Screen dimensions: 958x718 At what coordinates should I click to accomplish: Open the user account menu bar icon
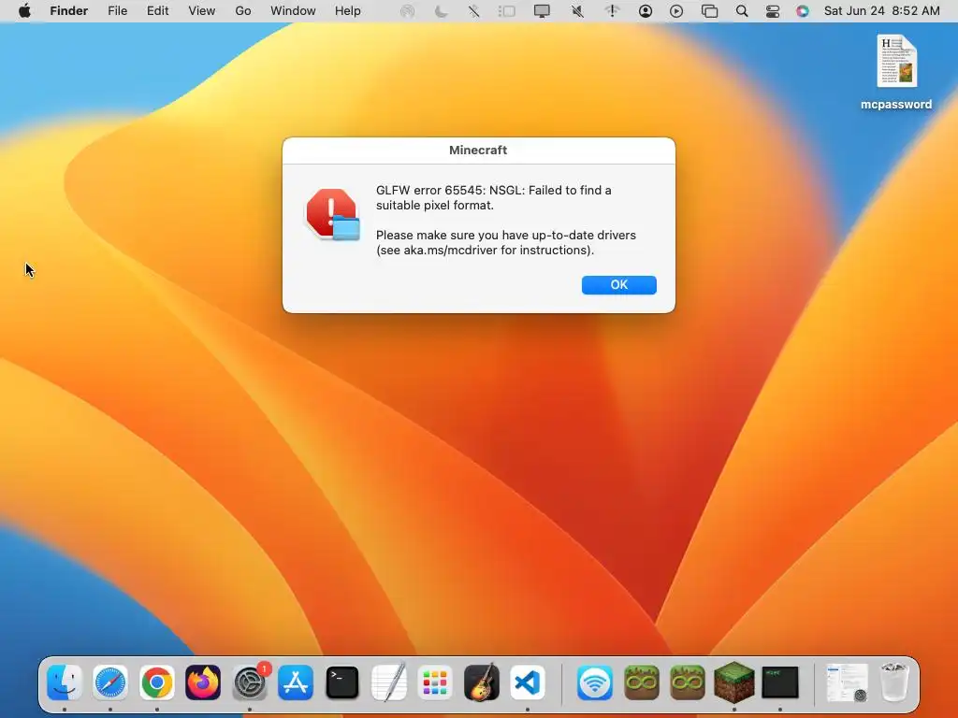tap(646, 11)
